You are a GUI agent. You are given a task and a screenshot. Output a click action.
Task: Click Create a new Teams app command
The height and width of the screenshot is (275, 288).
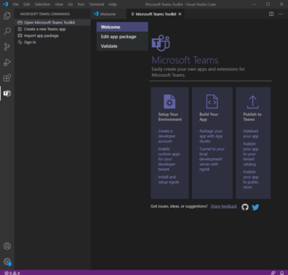[x=52, y=29]
